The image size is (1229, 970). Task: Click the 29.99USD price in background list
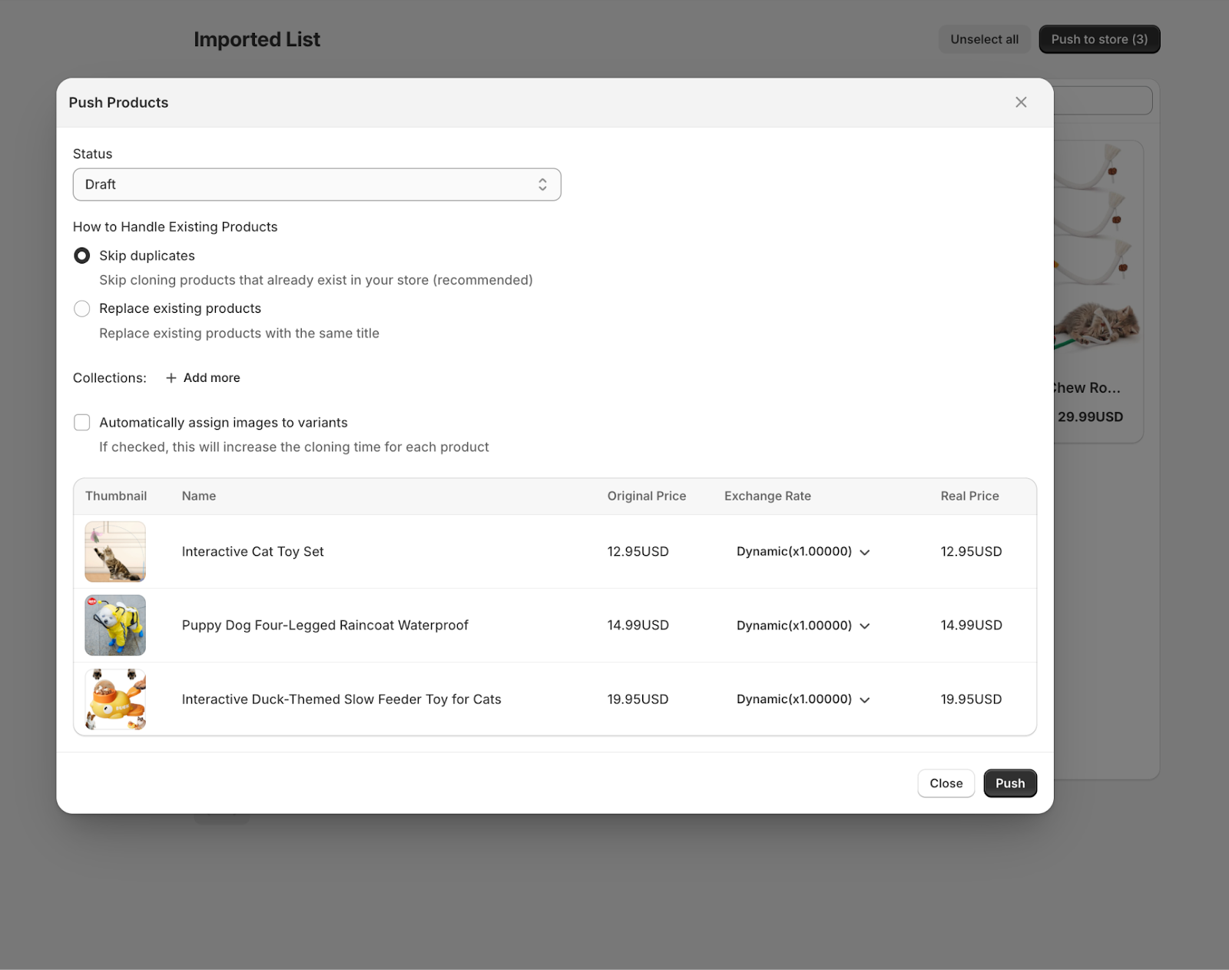1090,417
